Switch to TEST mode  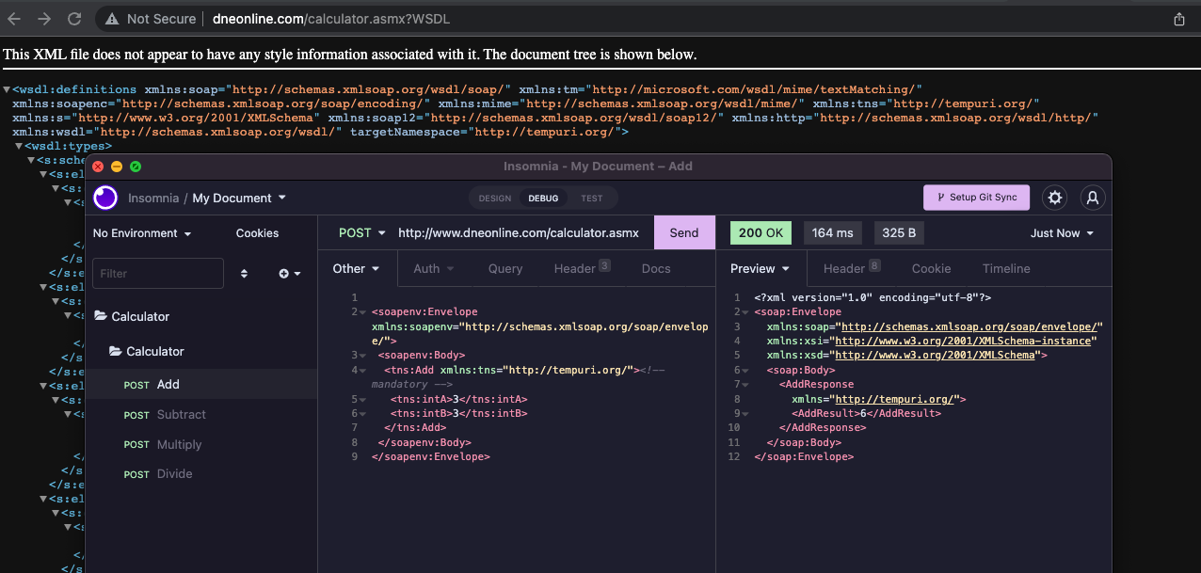coord(592,199)
